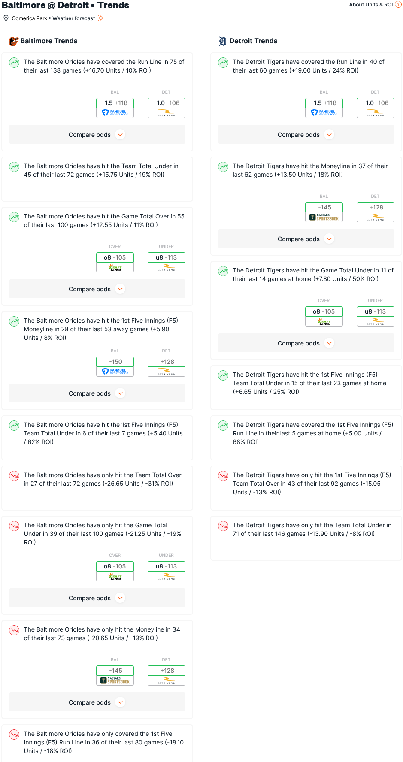403x762 pixels.
Task: Expand Compare odds under Orioles F5 Moneyline trend
Action: pos(97,393)
